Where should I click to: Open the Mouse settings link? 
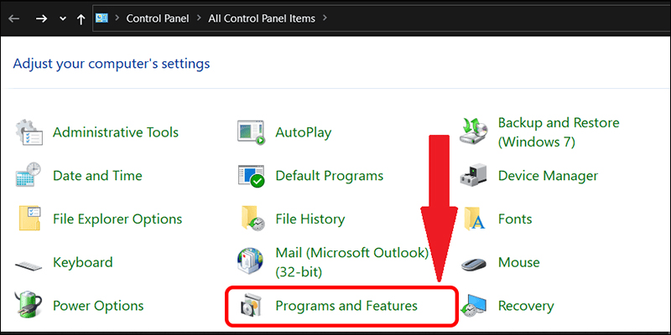pos(518,262)
